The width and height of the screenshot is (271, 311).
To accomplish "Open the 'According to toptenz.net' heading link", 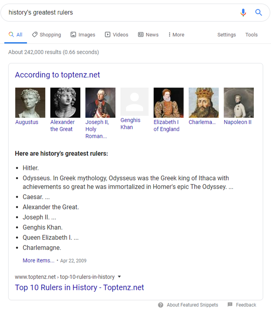I will pyautogui.click(x=57, y=75).
